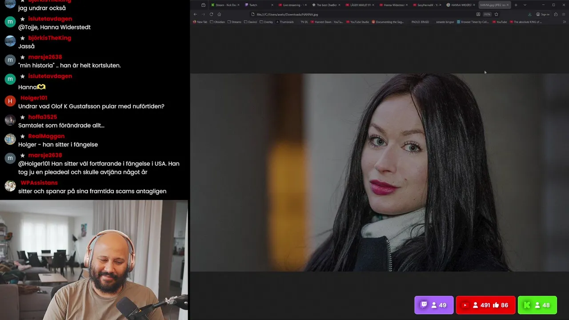569x320 pixels.
Task: Click the file page icon in address bar
Action: coord(253,14)
